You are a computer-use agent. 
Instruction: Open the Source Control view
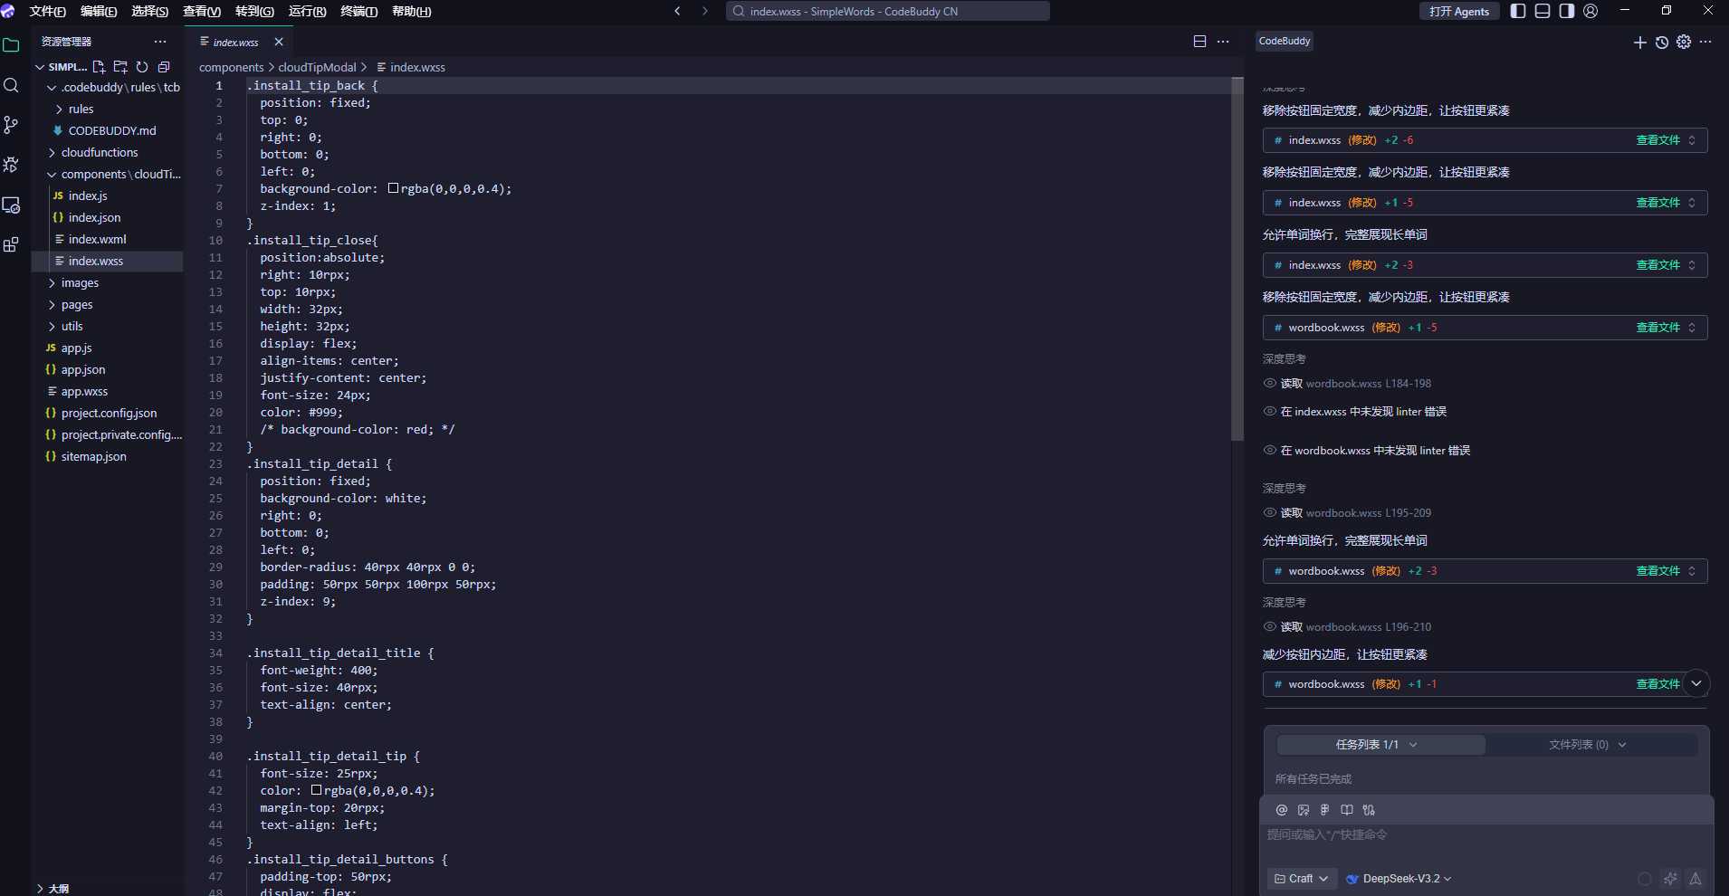[11, 125]
